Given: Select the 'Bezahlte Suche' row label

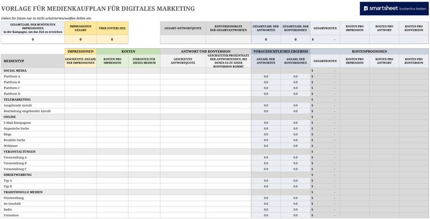Looking at the screenshot, I should [15, 140].
